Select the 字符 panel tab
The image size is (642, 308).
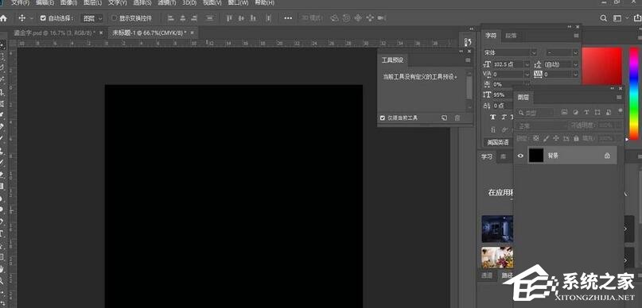tap(491, 36)
